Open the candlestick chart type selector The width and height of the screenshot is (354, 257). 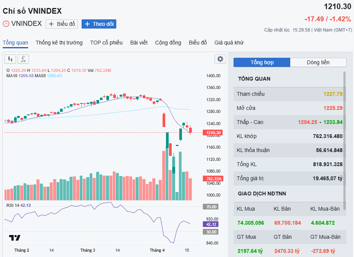[x=10, y=59]
